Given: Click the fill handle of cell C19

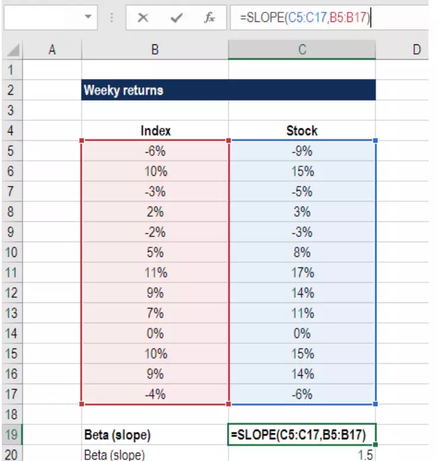Looking at the screenshot, I should [x=375, y=444].
